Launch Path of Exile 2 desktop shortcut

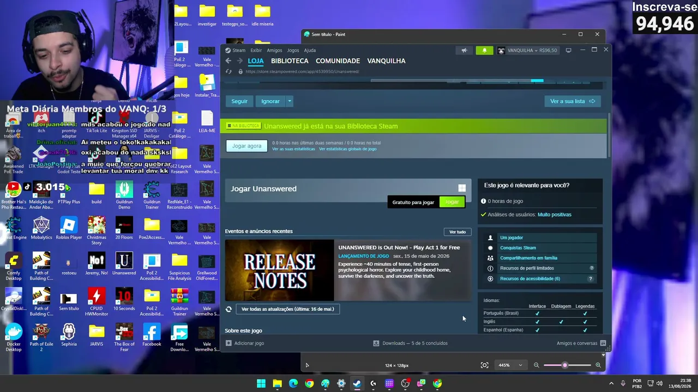point(41,338)
